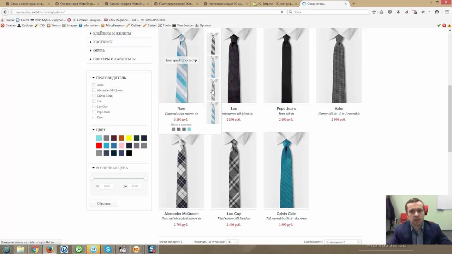The image size is (452, 254).
Task: Click the Сбросить filter reset button
Action: [104, 204]
